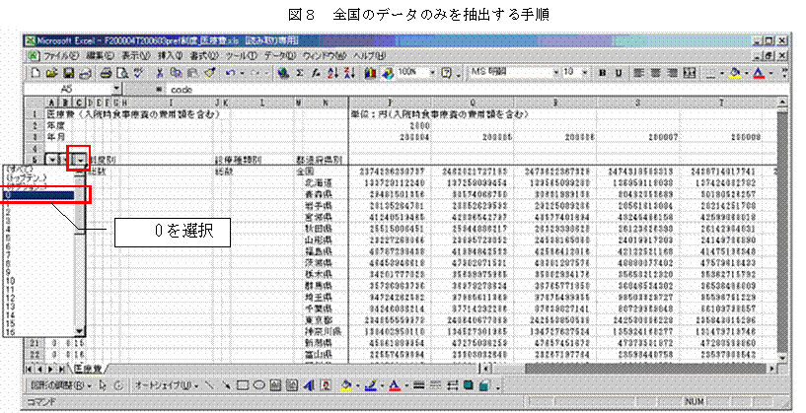This screenshot has width=806, height=413.
Task: Click the Undo arrow icon
Action: point(230,73)
